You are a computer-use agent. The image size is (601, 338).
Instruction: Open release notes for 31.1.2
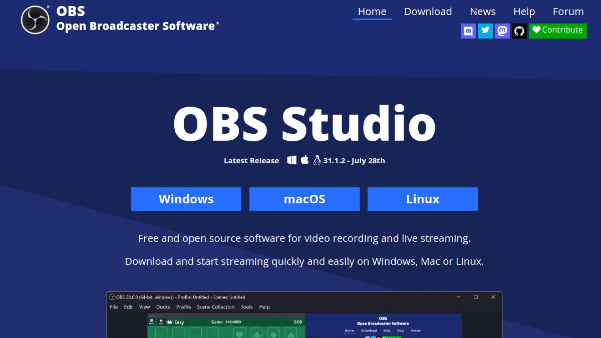354,161
